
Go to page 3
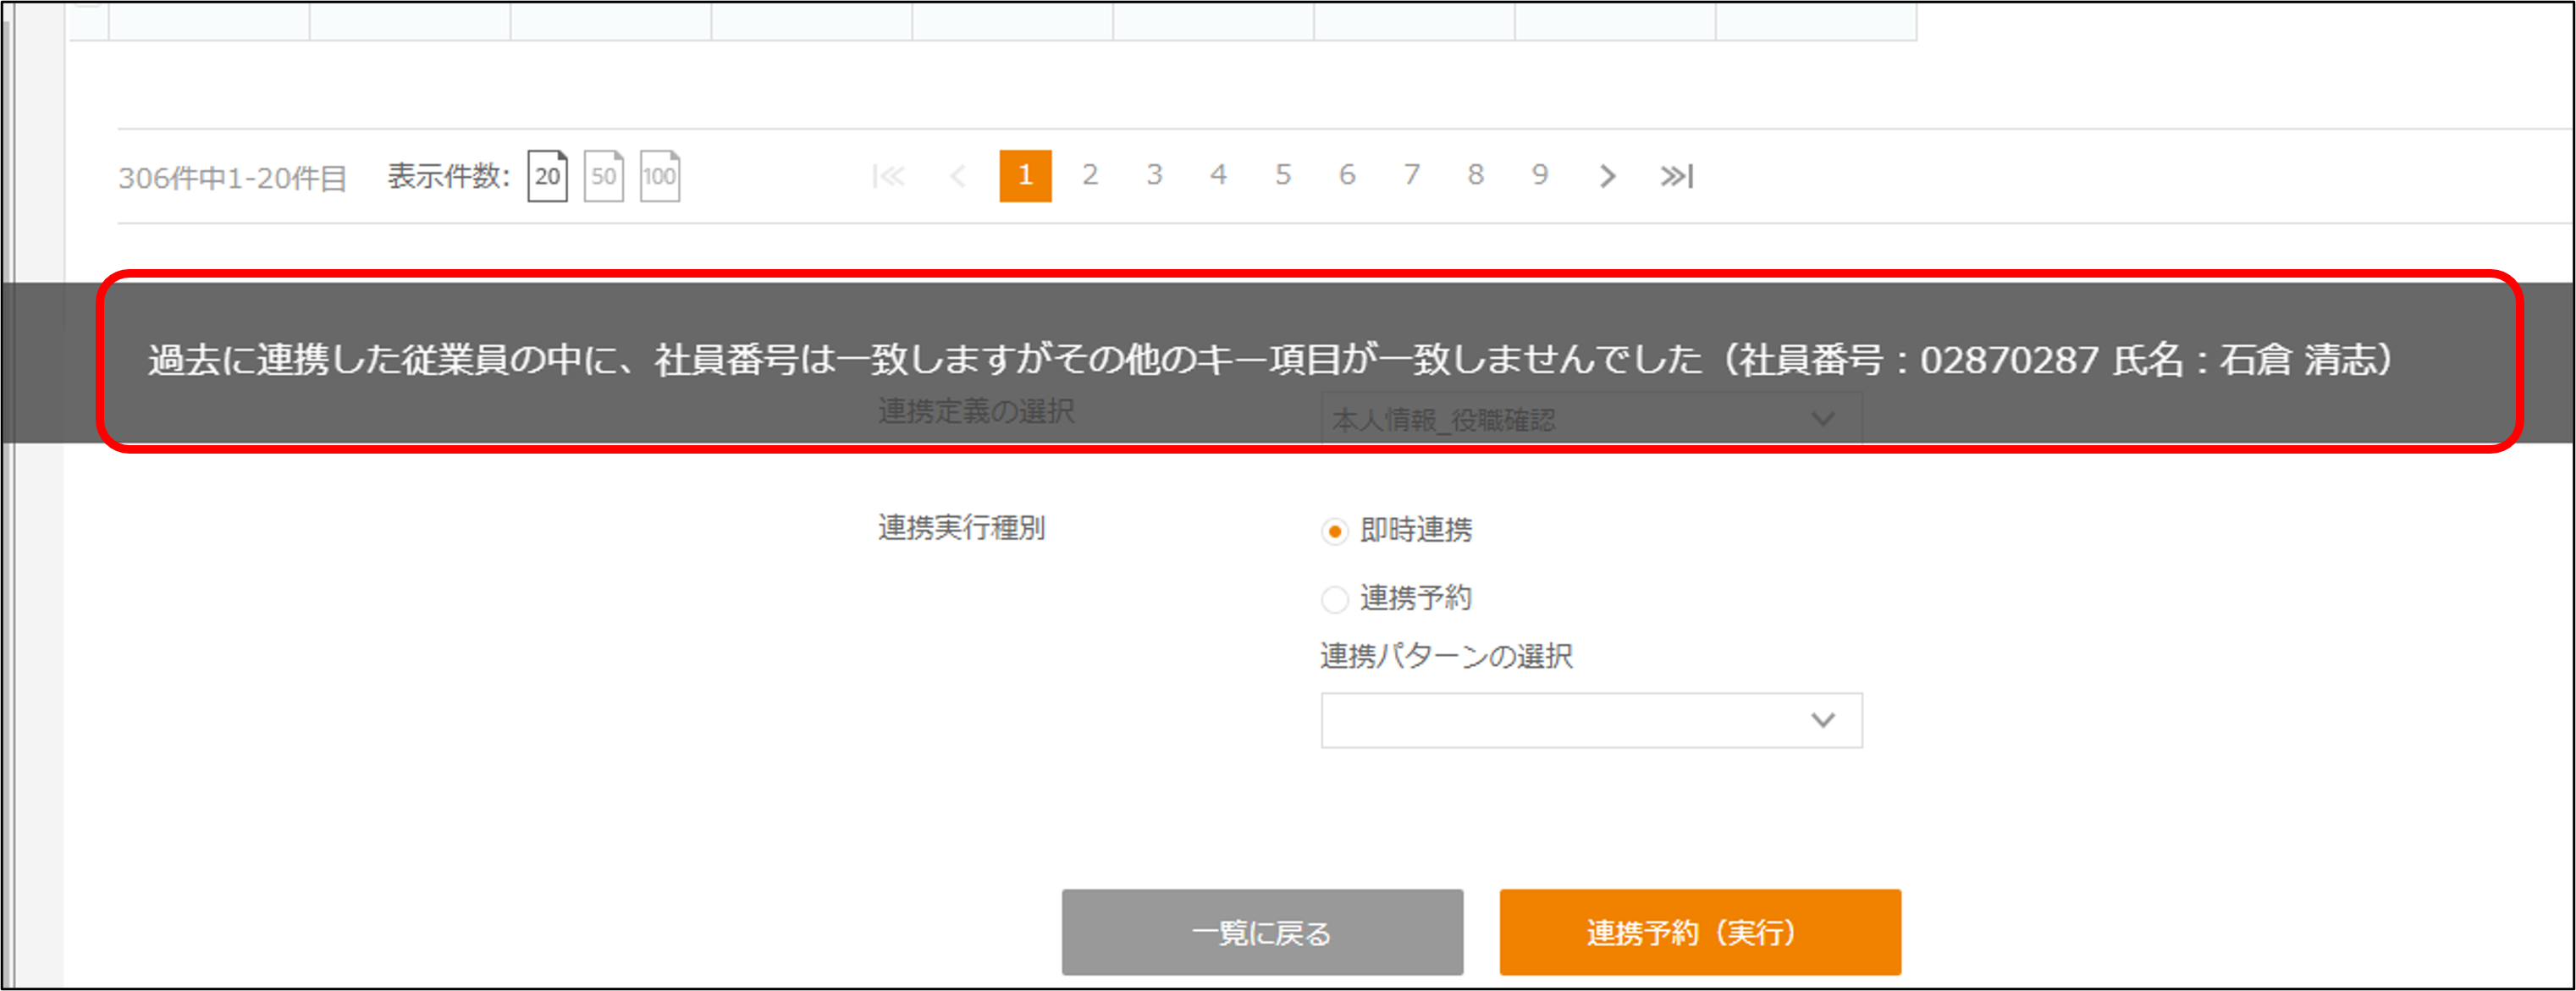(x=1154, y=175)
